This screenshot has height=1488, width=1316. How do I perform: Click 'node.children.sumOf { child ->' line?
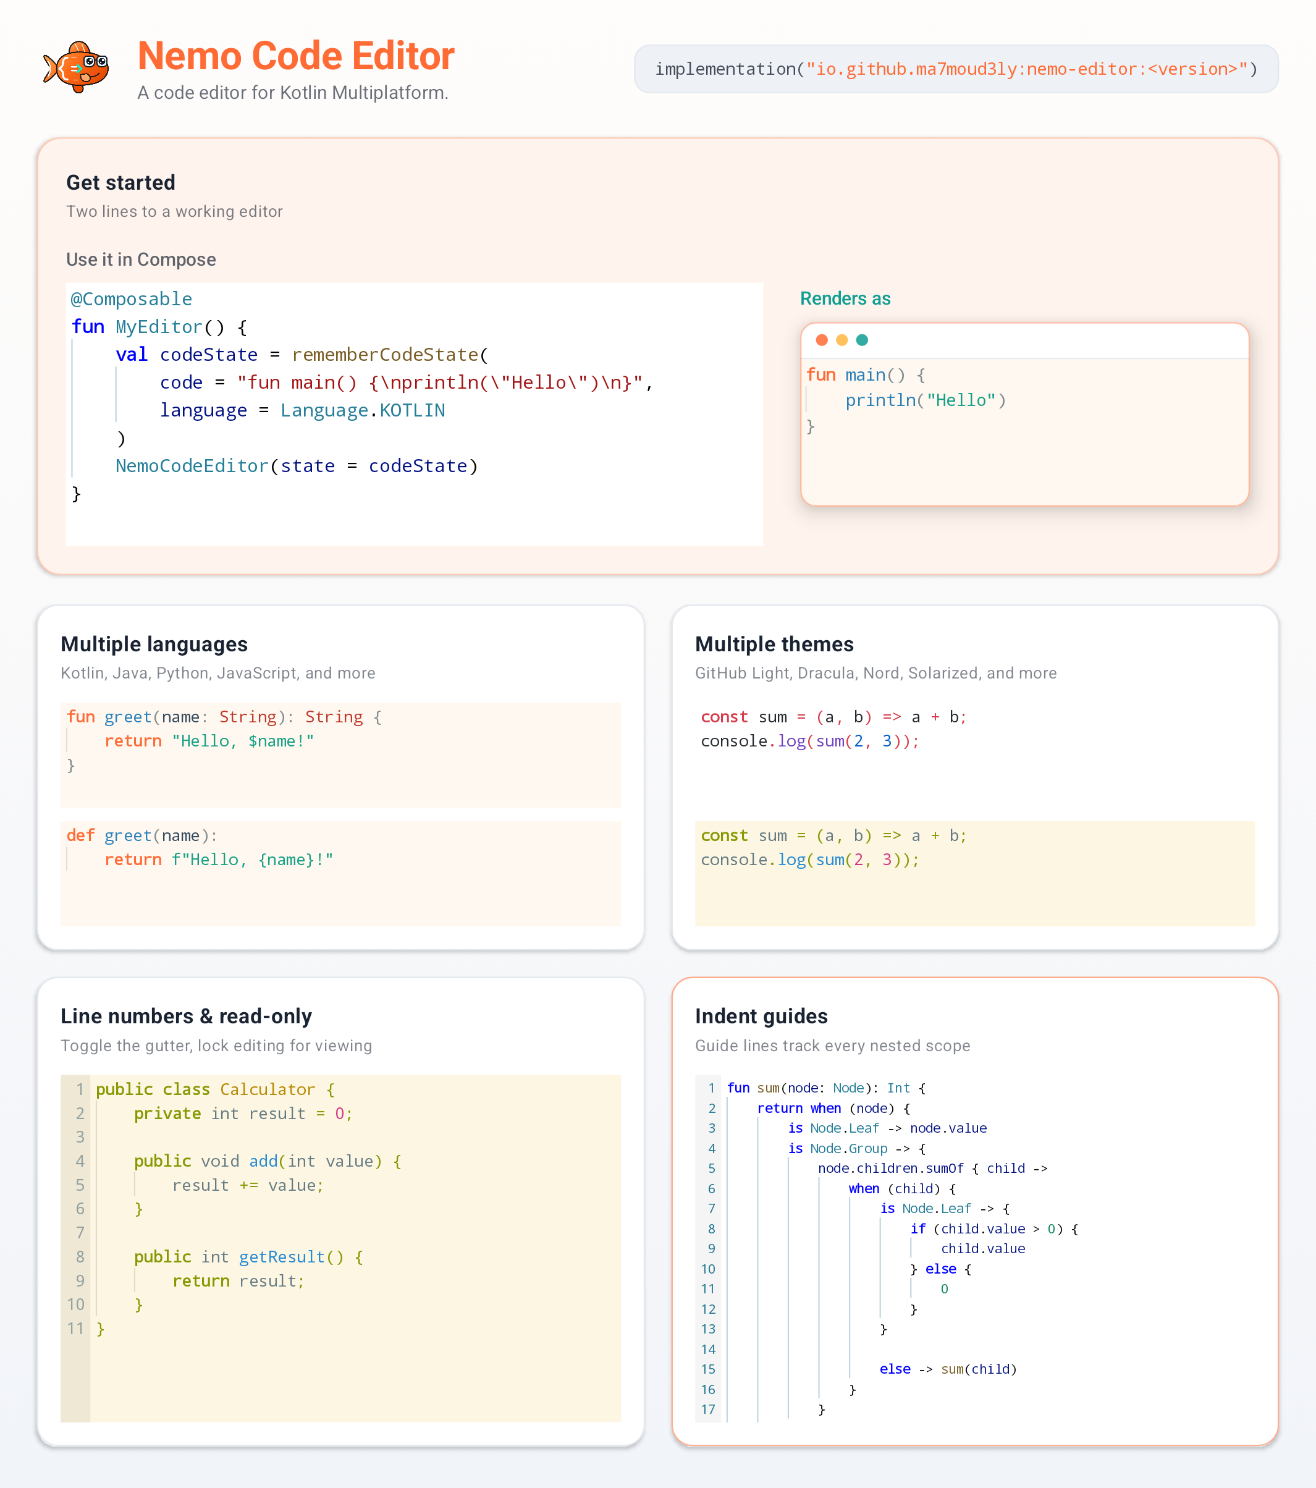point(932,1169)
